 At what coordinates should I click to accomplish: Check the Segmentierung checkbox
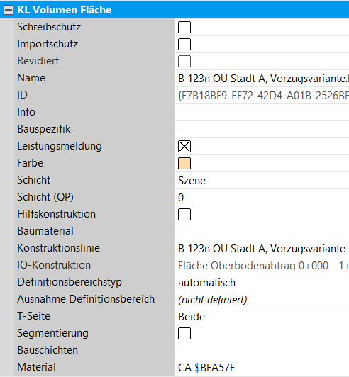tap(184, 334)
